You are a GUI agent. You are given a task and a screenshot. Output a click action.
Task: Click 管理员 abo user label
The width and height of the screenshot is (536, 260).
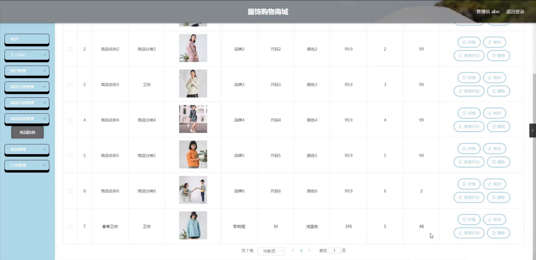pos(488,12)
